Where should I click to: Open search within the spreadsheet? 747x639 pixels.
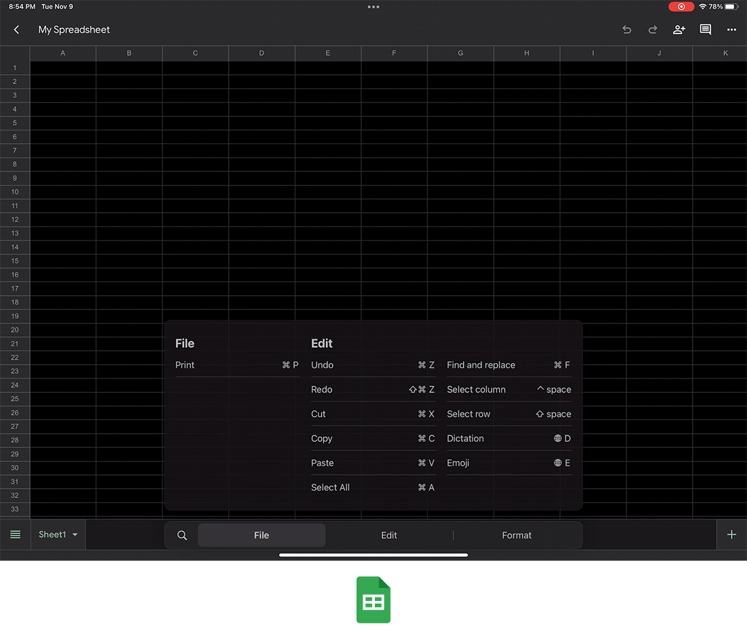coord(181,535)
